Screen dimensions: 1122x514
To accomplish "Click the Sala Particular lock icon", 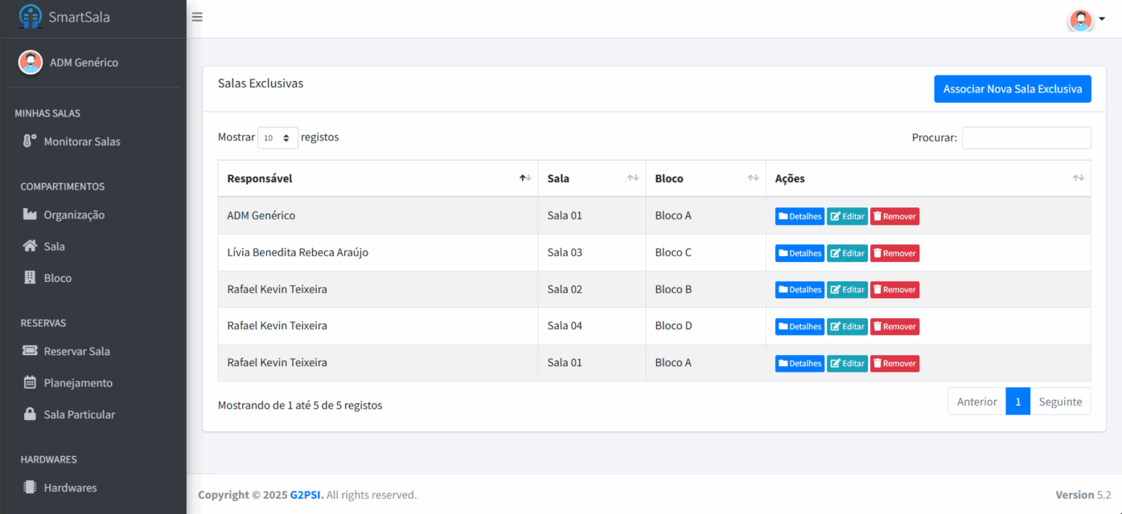I will tap(30, 414).
